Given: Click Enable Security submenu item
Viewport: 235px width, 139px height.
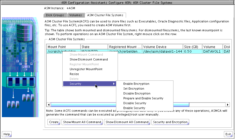Looking at the screenshot, I should click(134, 108).
